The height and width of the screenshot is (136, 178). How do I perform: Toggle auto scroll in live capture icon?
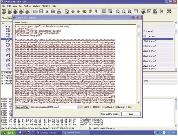[110, 11]
